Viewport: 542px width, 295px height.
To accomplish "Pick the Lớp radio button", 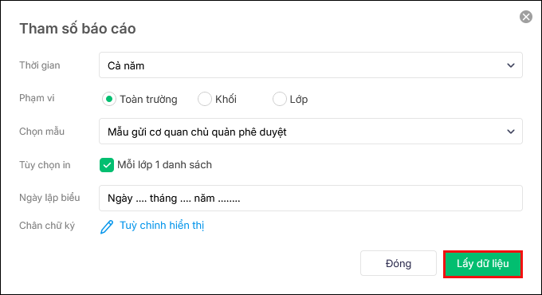I will (x=279, y=99).
